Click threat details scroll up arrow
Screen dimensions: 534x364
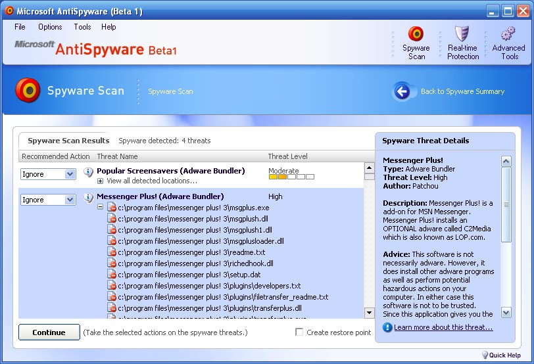point(506,161)
